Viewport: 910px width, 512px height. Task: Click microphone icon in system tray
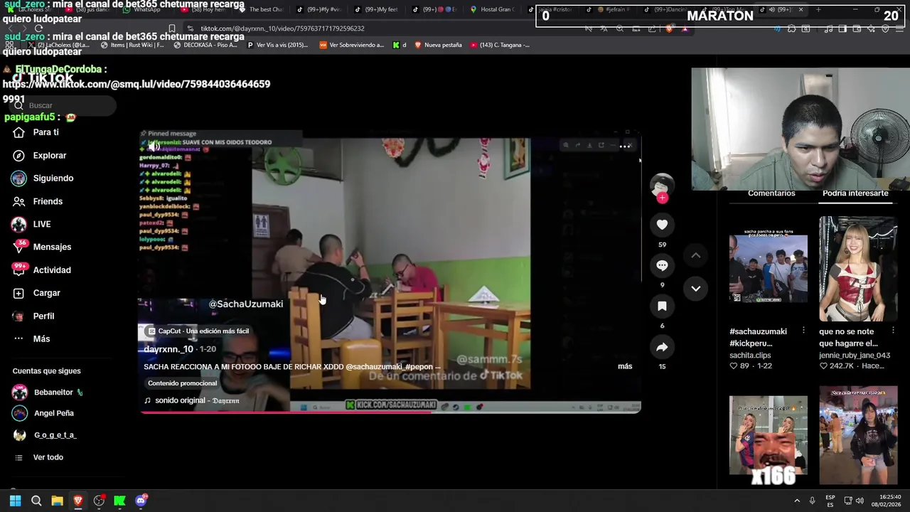click(812, 501)
